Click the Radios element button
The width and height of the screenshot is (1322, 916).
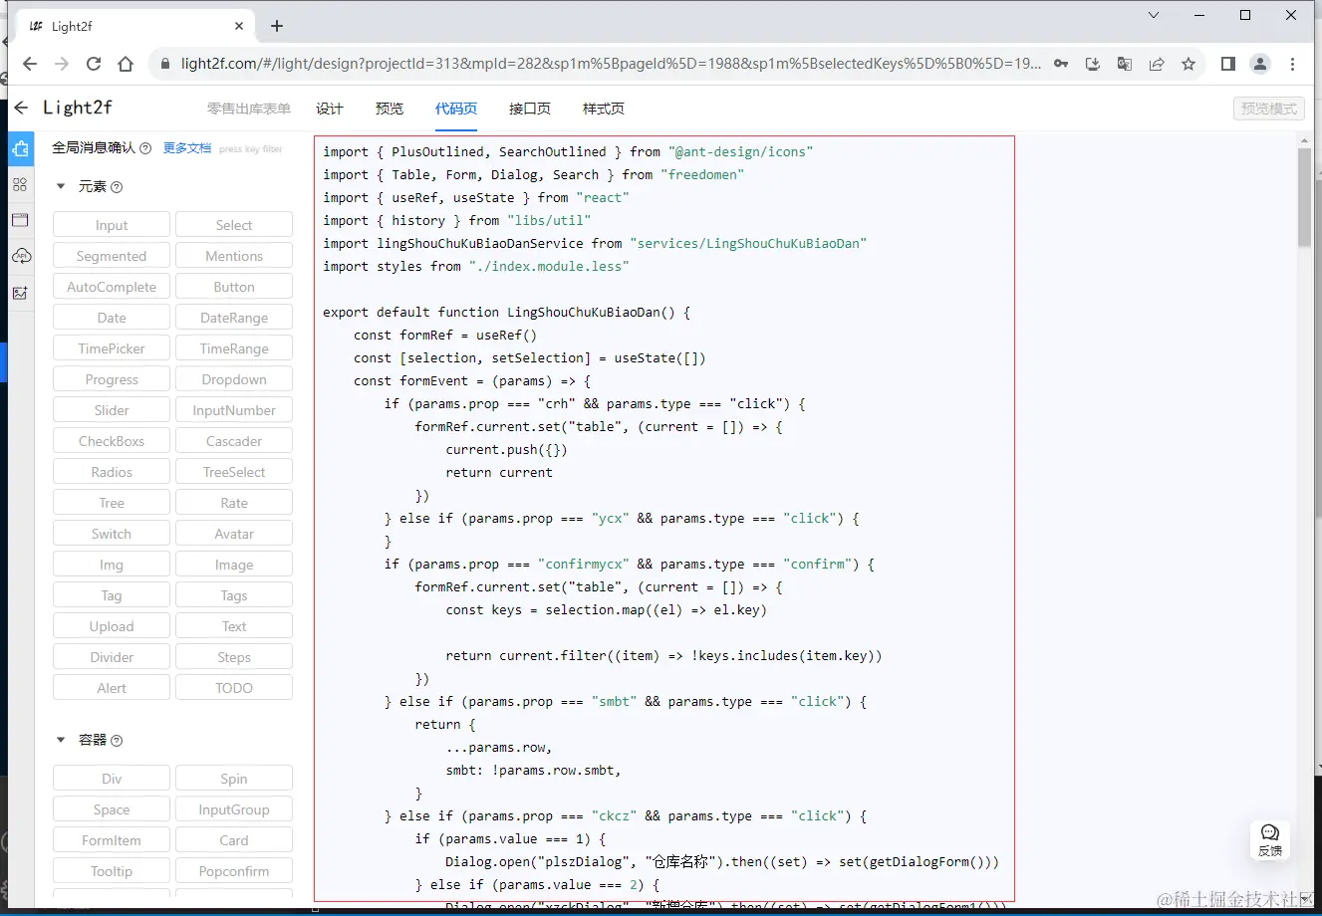coord(112,472)
